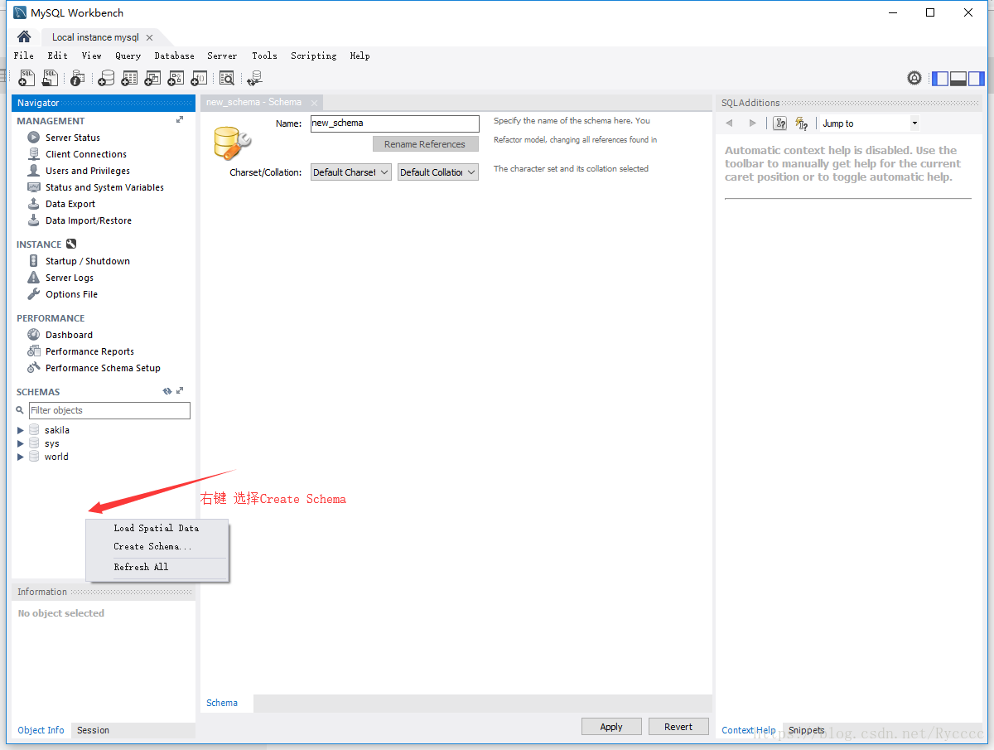Image resolution: width=994 pixels, height=750 pixels.
Task: Choose Refresh All in context menu
Action: [157, 567]
